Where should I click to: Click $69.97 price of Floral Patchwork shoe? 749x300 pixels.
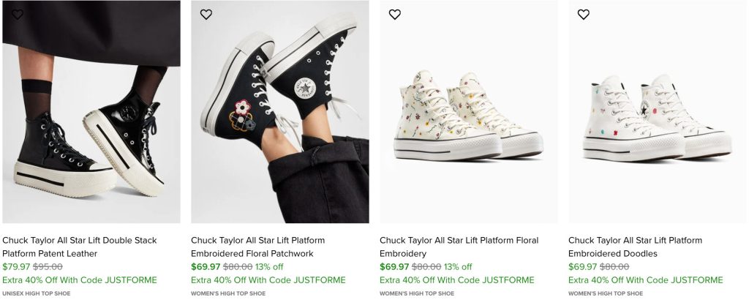coord(205,267)
